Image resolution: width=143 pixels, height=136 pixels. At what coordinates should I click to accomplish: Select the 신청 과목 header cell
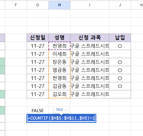(x=90, y=38)
